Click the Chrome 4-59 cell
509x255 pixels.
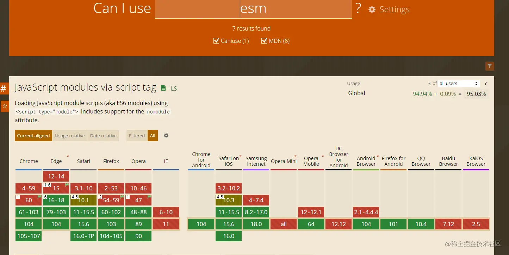(29, 188)
